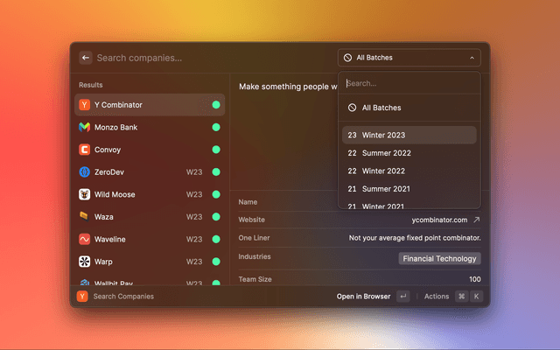Click the back arrow button
This screenshot has height=350, width=560.
pos(86,58)
